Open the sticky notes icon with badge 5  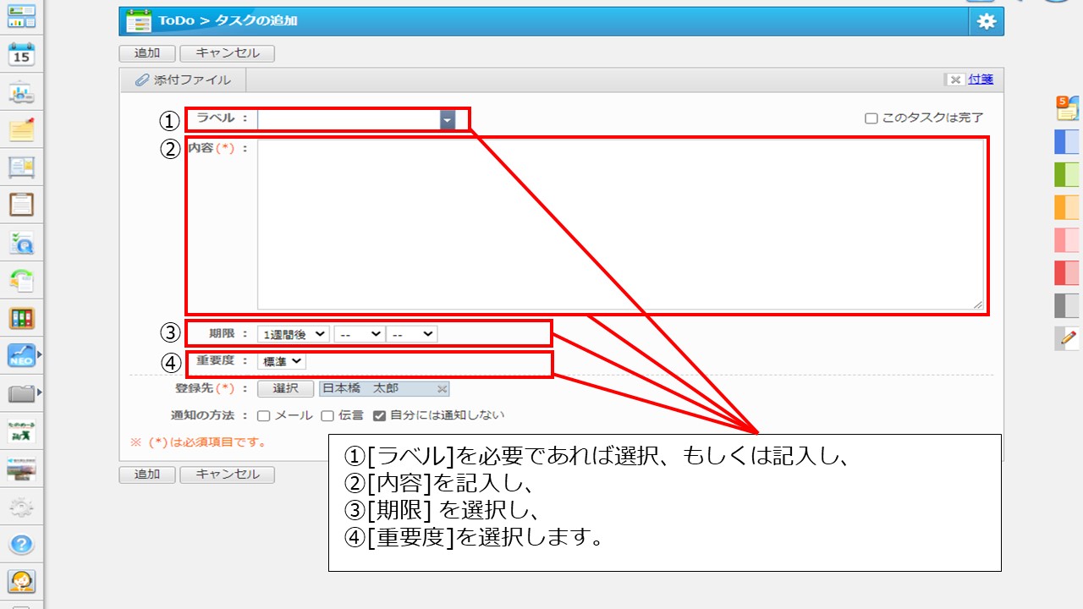(x=1067, y=107)
